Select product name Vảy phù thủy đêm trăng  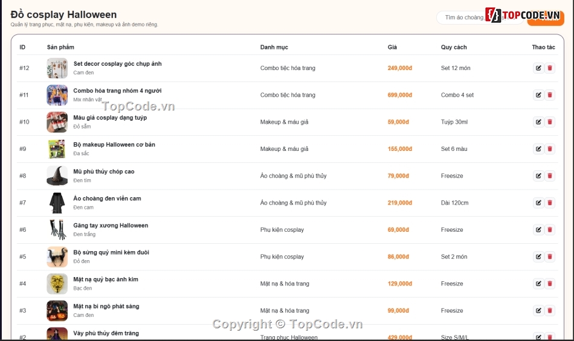coord(106,333)
